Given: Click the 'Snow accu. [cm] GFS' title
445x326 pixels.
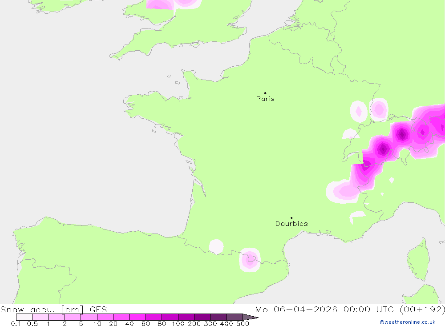Looking at the screenshot, I should point(54,309).
